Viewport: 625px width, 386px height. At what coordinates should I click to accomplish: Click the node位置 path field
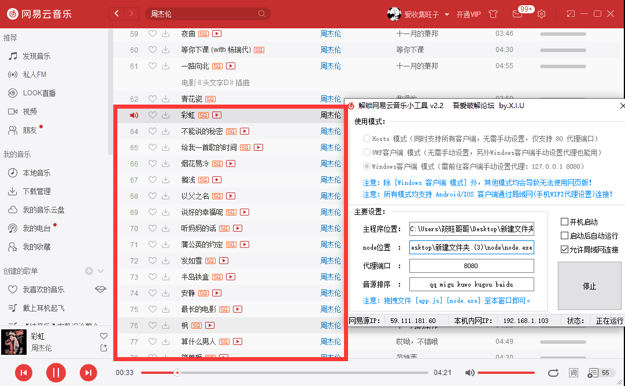[472, 247]
